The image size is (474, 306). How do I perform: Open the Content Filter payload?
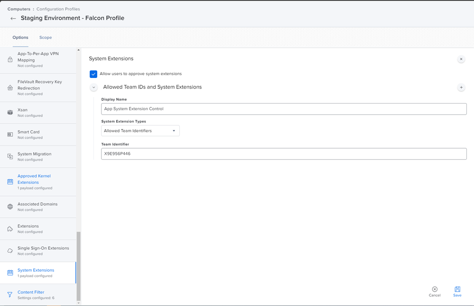38,295
